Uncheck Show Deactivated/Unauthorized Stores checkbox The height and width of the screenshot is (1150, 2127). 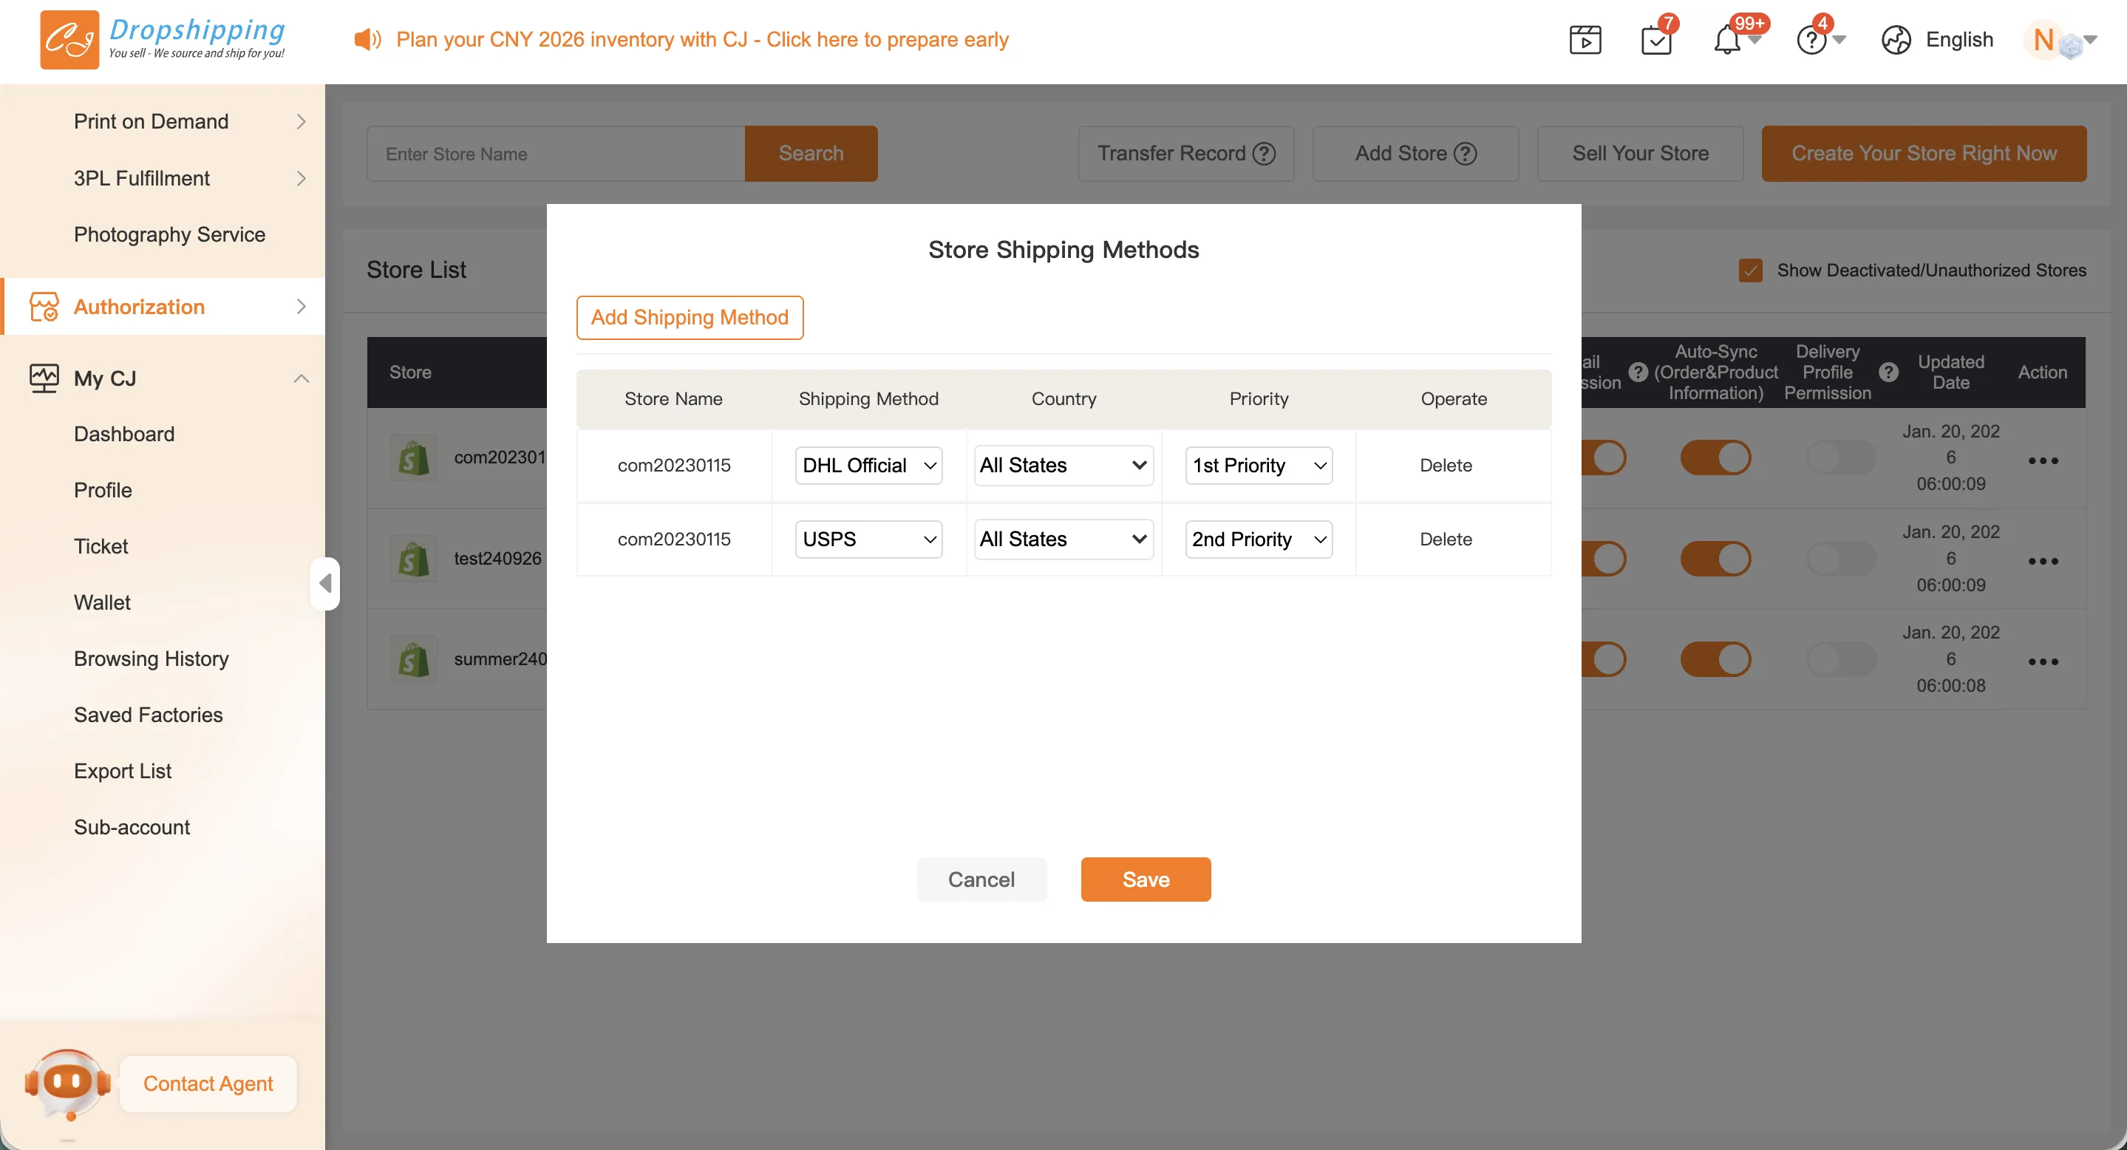[x=1749, y=270]
